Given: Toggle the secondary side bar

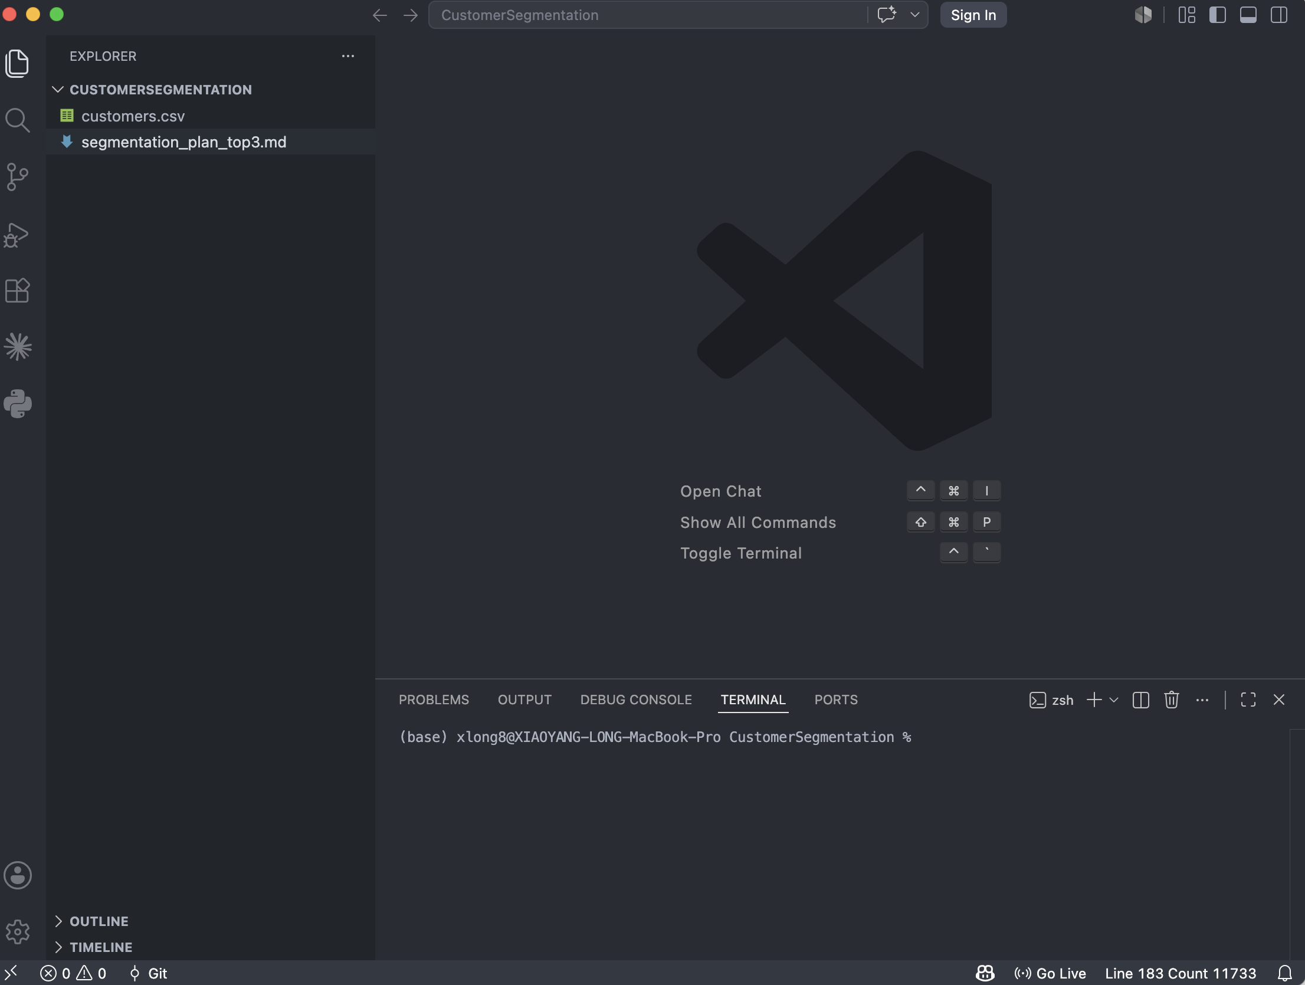Looking at the screenshot, I should point(1279,15).
